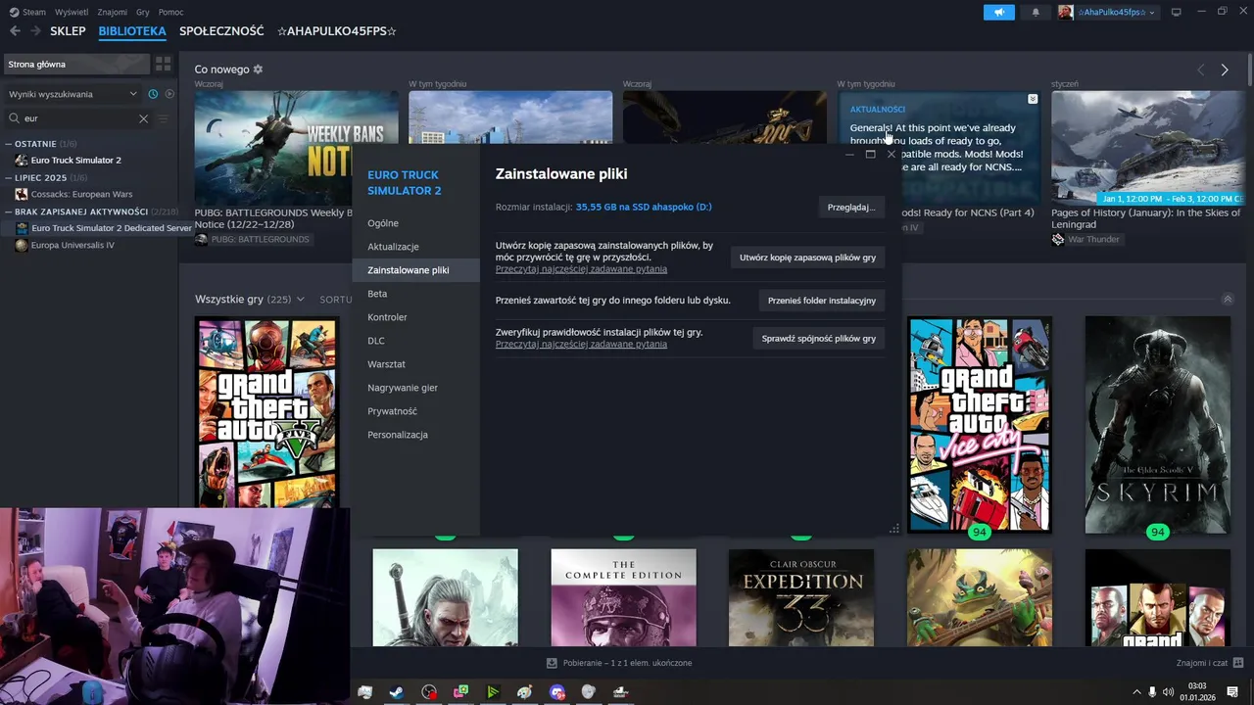Collapse the all games section arrow
Image resolution: width=1254 pixels, height=705 pixels.
1228,299
